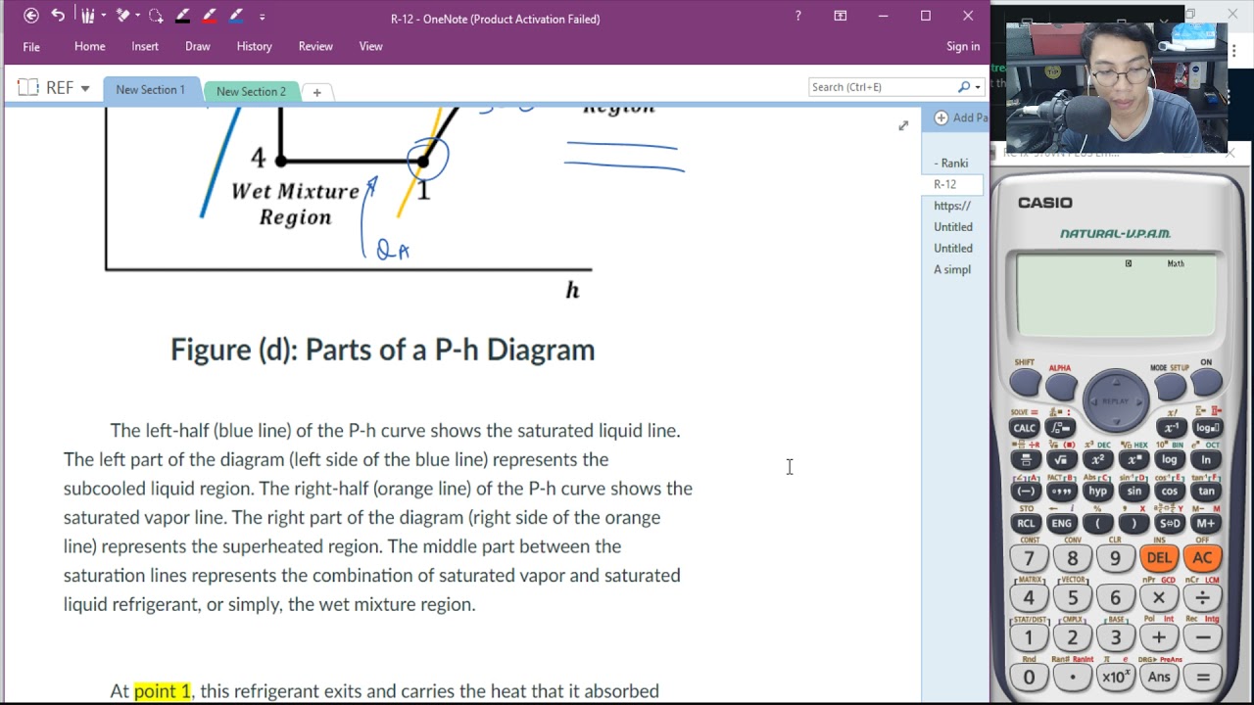Click calculator fraction key
This screenshot has width=1254, height=705.
(x=1025, y=460)
